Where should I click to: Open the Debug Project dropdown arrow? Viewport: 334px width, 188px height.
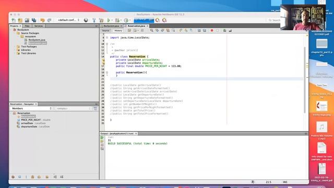121,20
